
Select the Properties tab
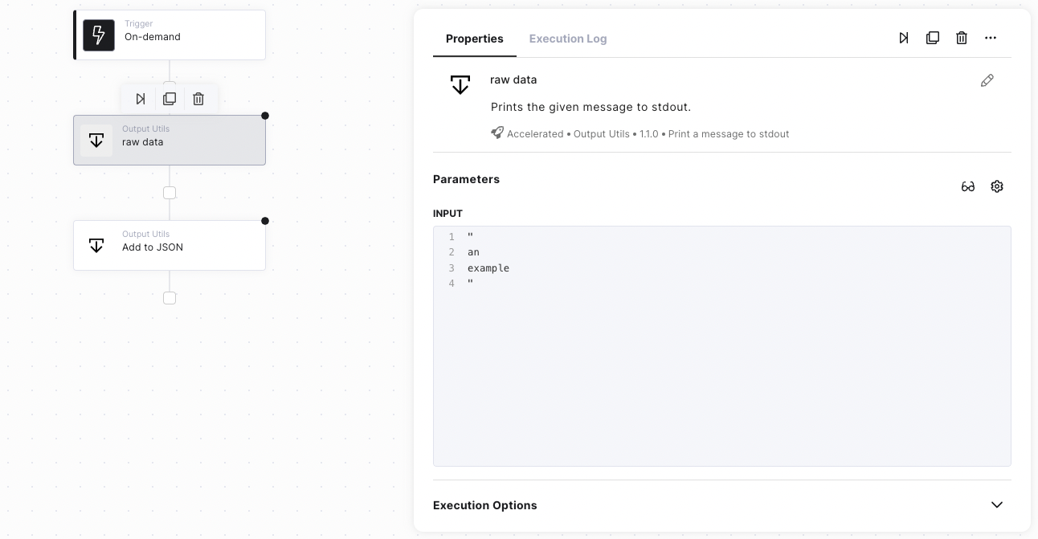pos(474,39)
